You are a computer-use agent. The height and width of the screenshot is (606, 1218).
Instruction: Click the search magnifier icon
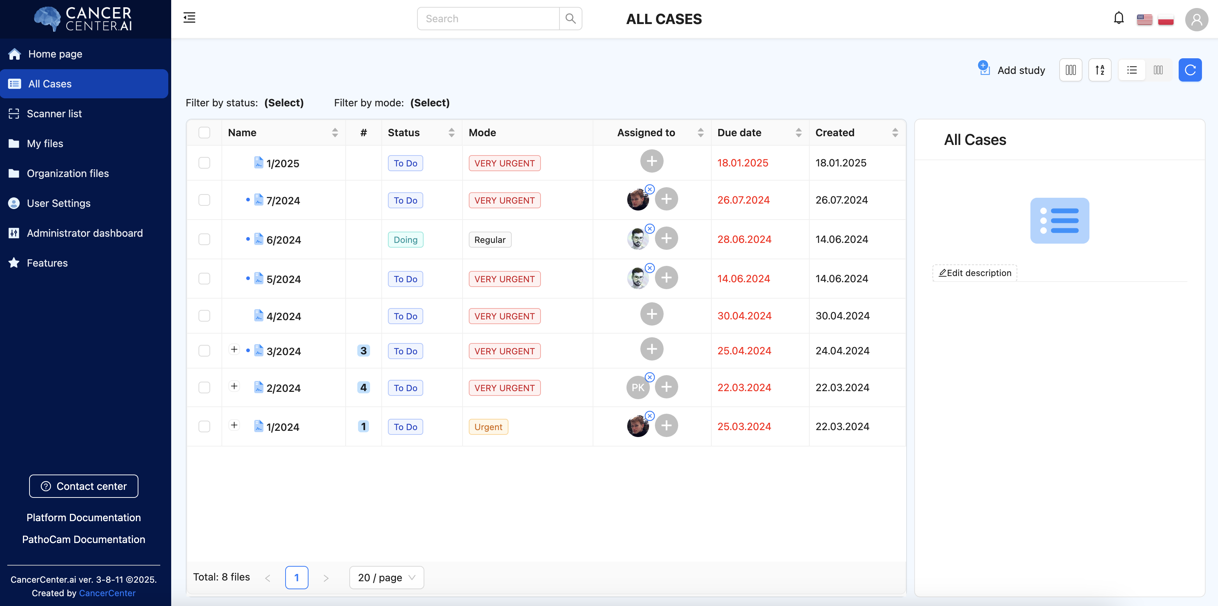570,19
